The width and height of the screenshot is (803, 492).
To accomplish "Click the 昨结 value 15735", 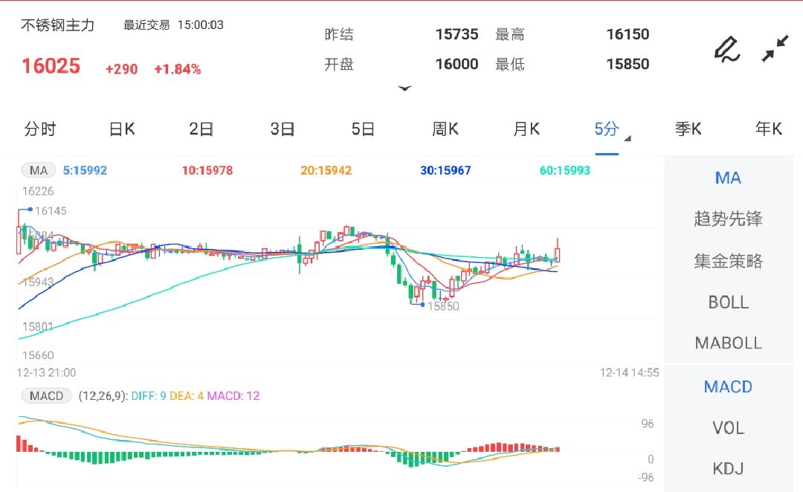I will click(457, 34).
